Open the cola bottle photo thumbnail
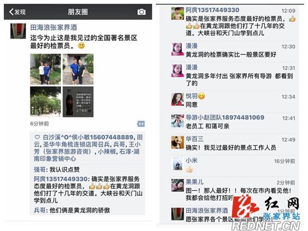 78,102
